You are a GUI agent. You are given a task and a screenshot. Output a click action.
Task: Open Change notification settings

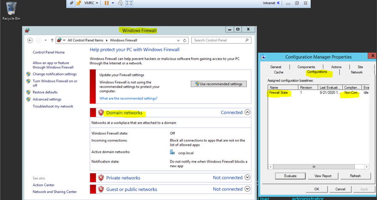(x=55, y=74)
